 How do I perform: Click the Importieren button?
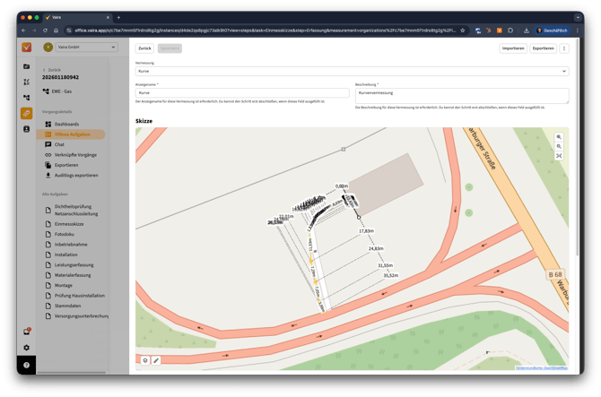pyautogui.click(x=513, y=47)
